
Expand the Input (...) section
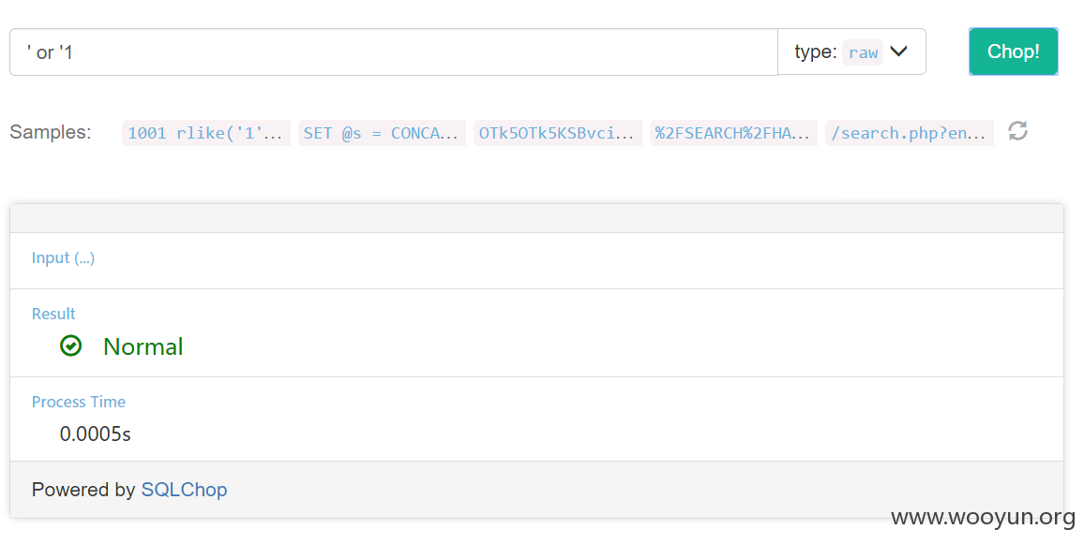coord(63,257)
